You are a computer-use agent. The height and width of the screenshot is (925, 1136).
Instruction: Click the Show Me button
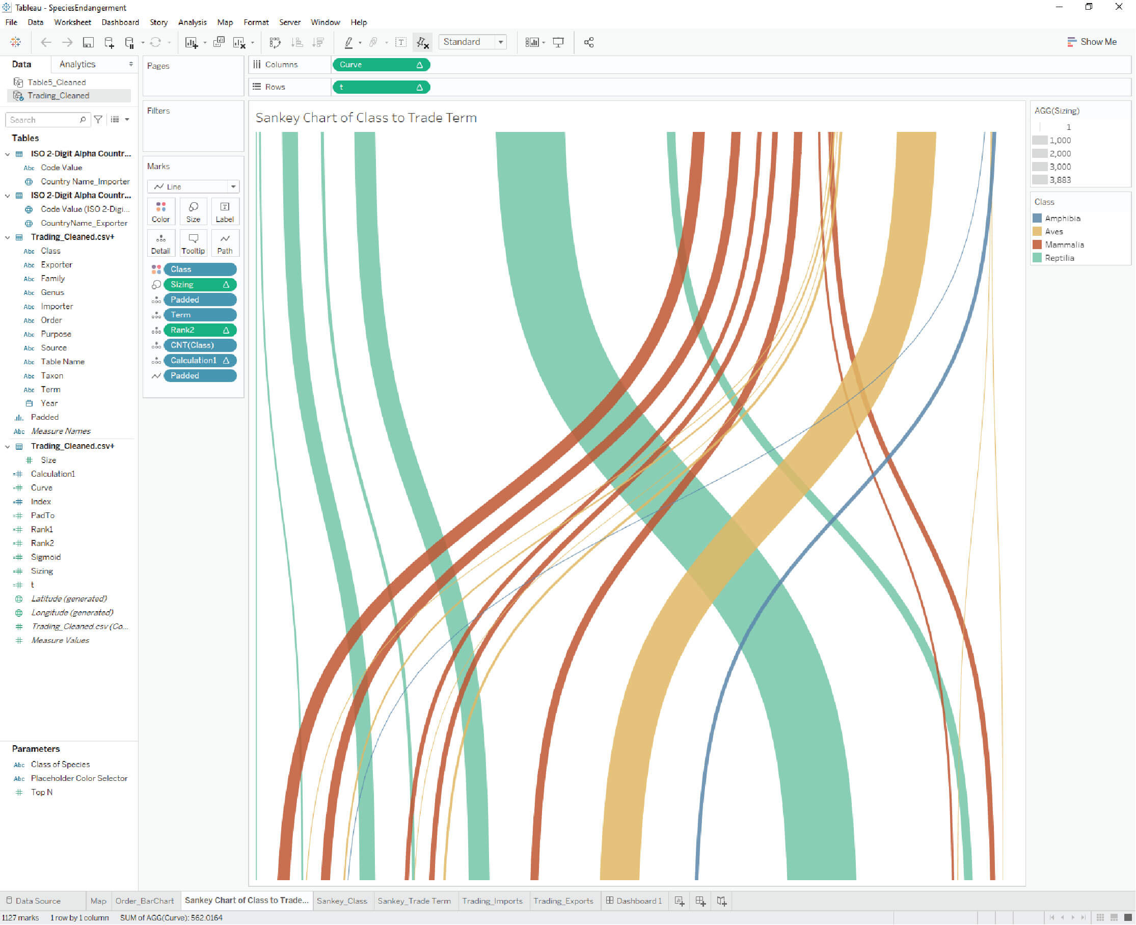pos(1092,42)
